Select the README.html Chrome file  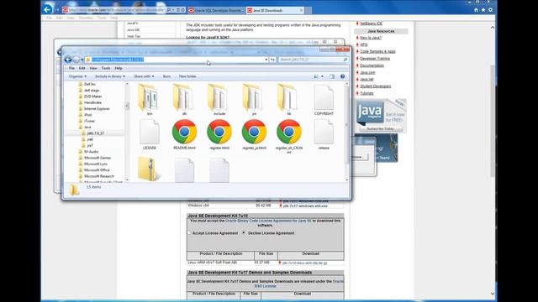184,134
